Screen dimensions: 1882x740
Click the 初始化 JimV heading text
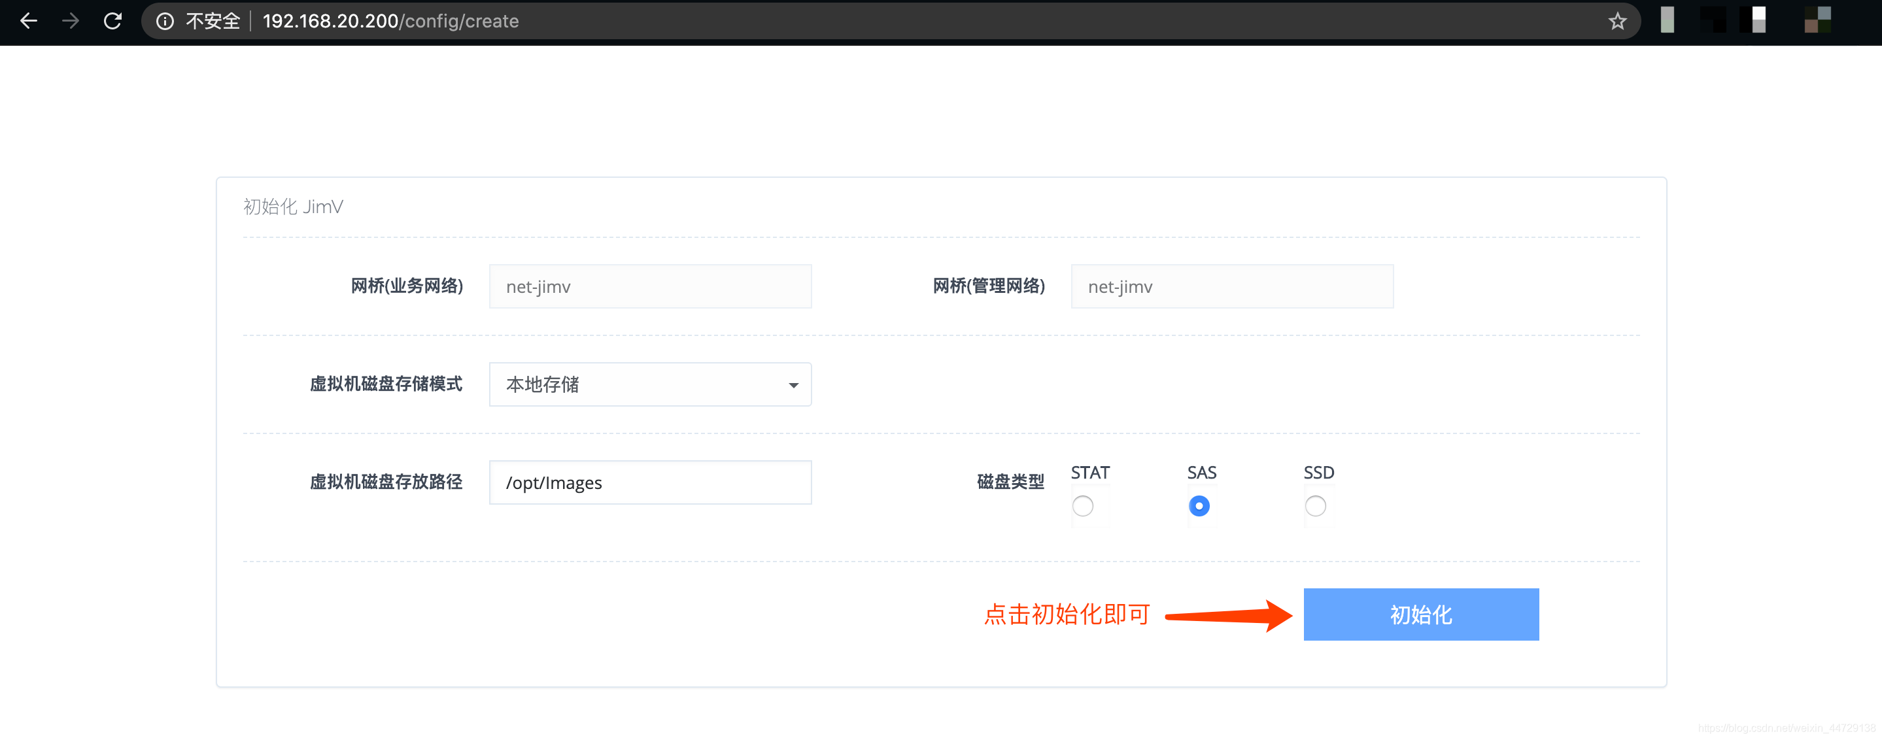point(293,207)
